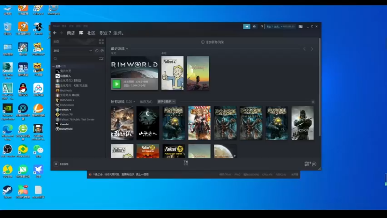Click the 添加游戏 add game button
This screenshot has height=218, width=387.
61,164
